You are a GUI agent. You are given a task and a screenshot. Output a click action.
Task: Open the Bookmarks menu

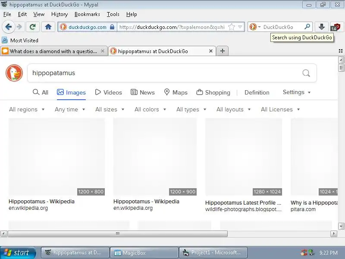pyautogui.click(x=87, y=14)
